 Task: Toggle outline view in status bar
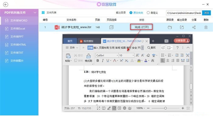point(119,108)
